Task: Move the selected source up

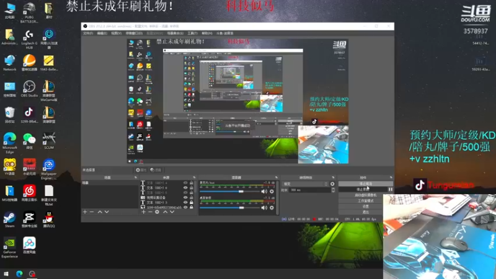Action: coord(165,212)
